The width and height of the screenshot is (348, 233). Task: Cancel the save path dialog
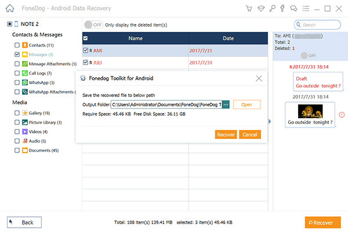[249, 134]
